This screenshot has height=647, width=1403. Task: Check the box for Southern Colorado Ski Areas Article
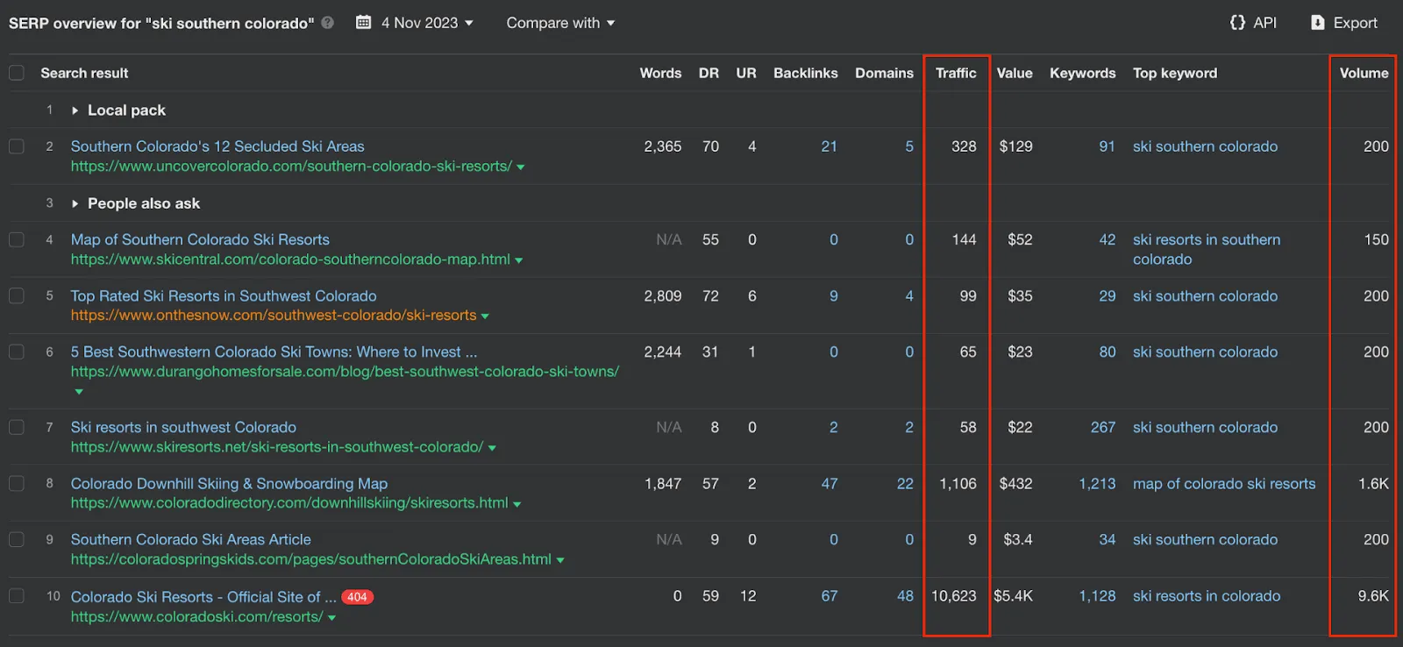click(x=17, y=539)
